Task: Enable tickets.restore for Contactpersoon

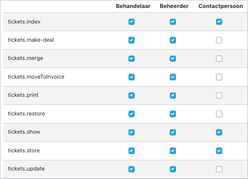Action: (x=219, y=114)
